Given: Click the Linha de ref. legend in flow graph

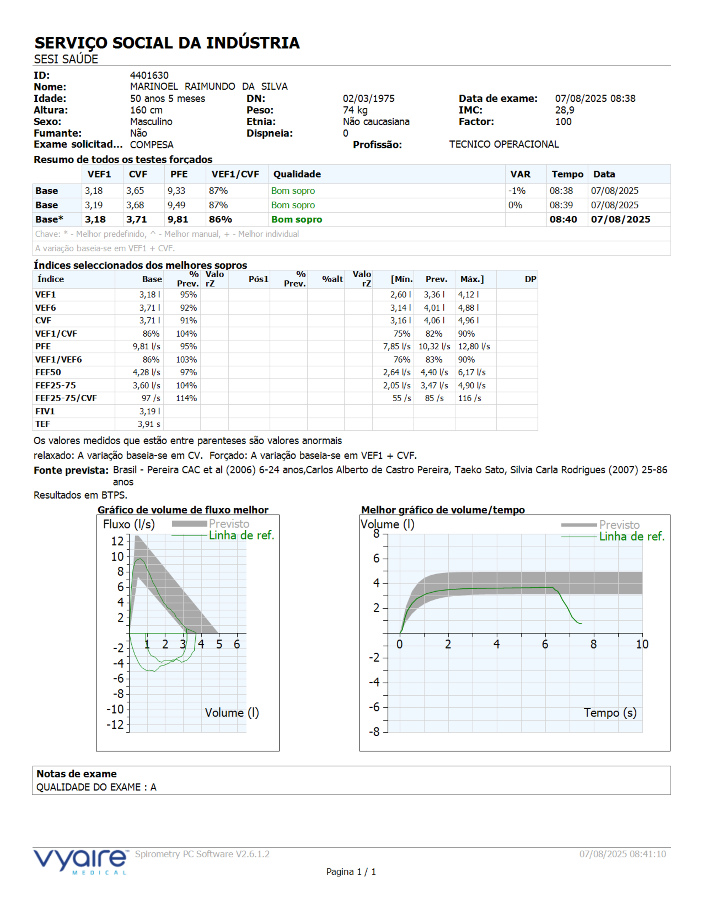Looking at the screenshot, I should pos(242,536).
